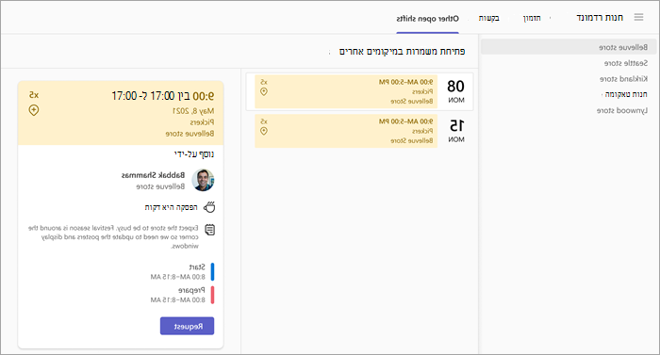Click the Request button
Viewport: 660px width, 355px height.
187,326
